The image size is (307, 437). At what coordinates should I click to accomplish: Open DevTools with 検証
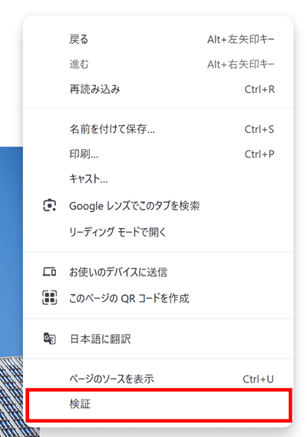pyautogui.click(x=158, y=404)
